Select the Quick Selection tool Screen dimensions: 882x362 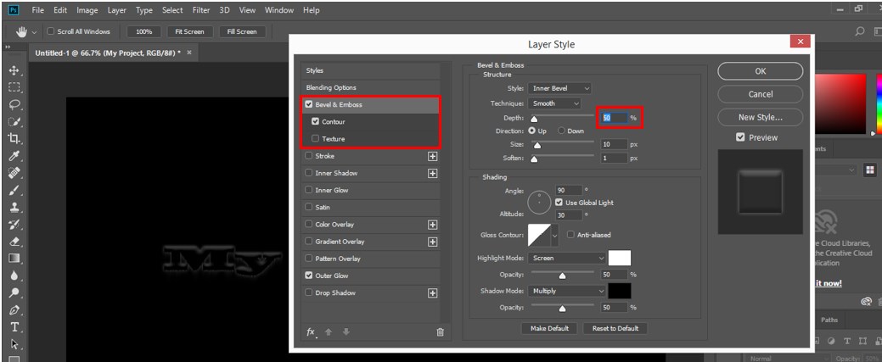point(14,121)
